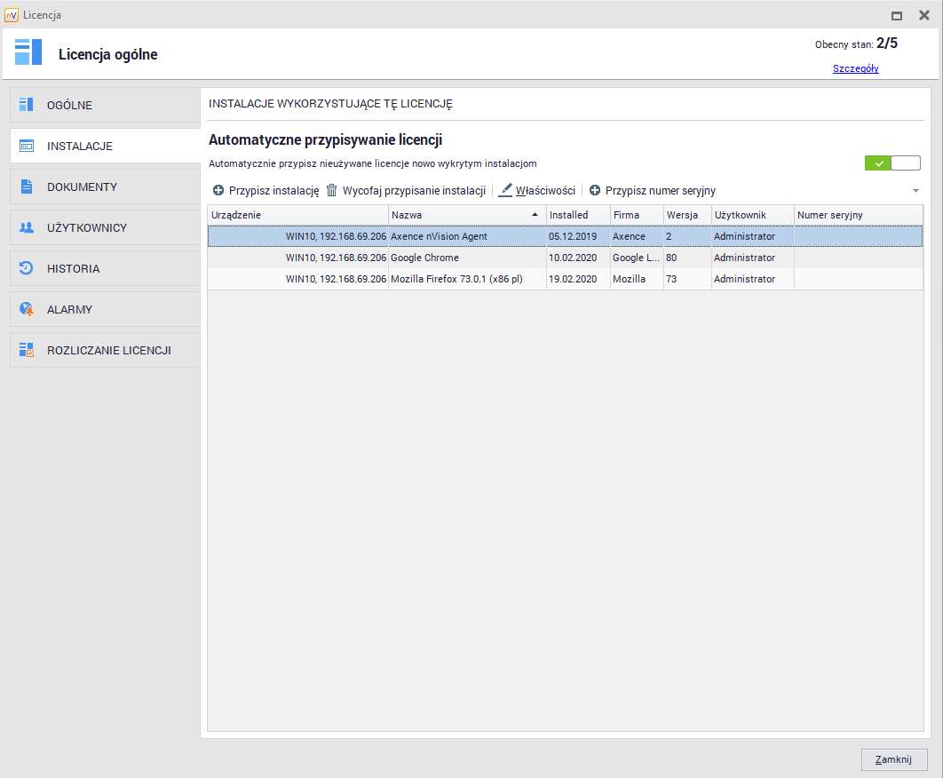Sort the list by Installed column
The image size is (943, 778).
coord(577,215)
